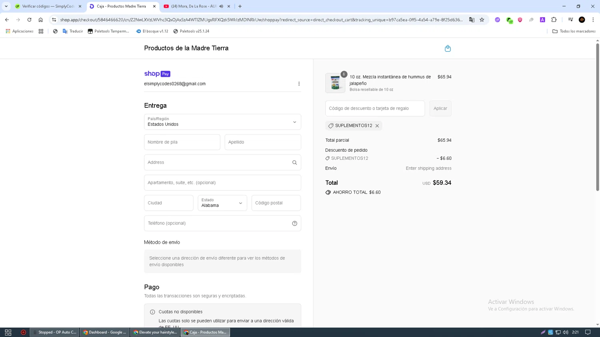Open the shopping bag cart icon

tap(448, 48)
